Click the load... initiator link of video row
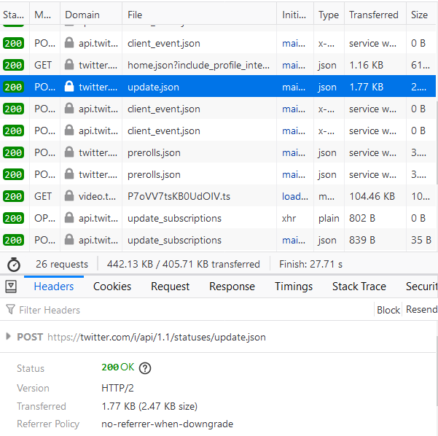Image resolution: width=438 pixels, height=436 pixels. click(x=294, y=196)
